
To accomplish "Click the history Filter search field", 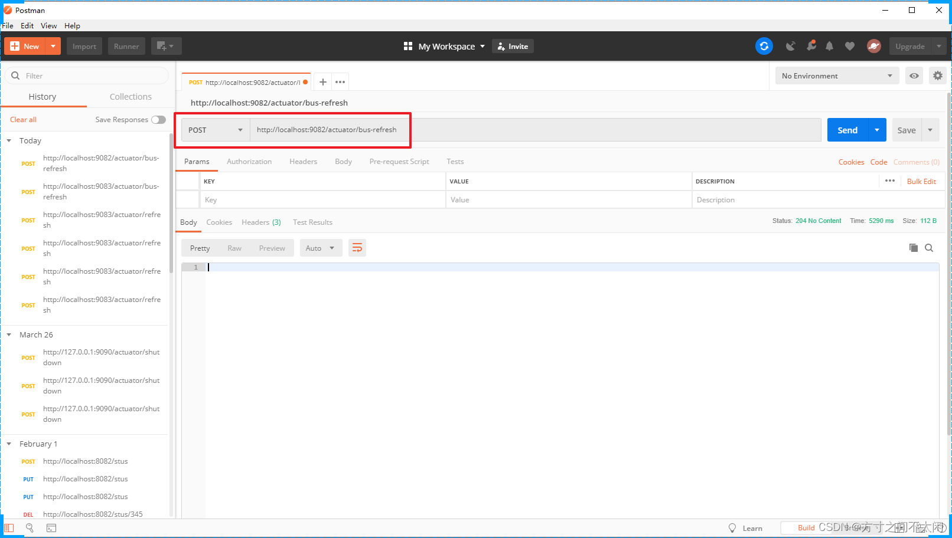I will pos(87,76).
